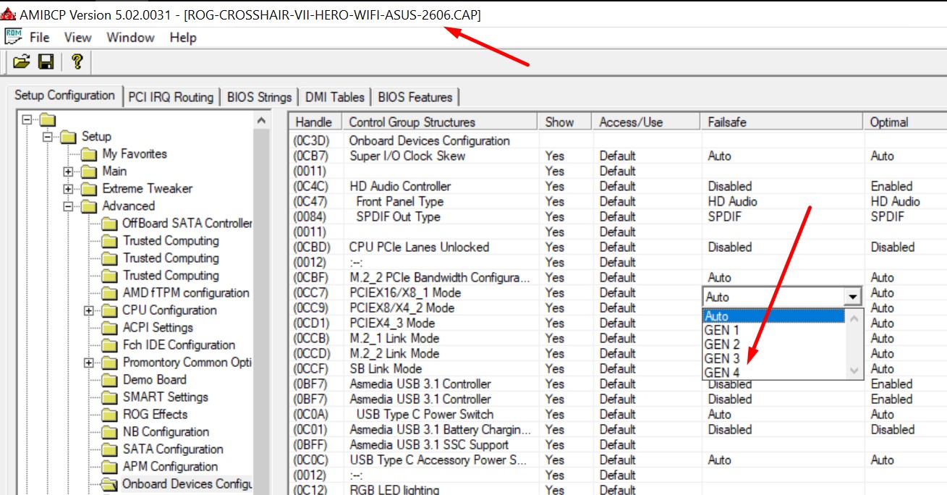Choose Auto in the dropdown list
Image resolution: width=947 pixels, height=495 pixels.
coord(773,316)
